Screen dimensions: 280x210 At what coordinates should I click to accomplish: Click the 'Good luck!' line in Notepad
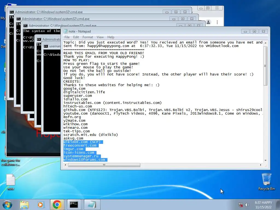(x=74, y=78)
